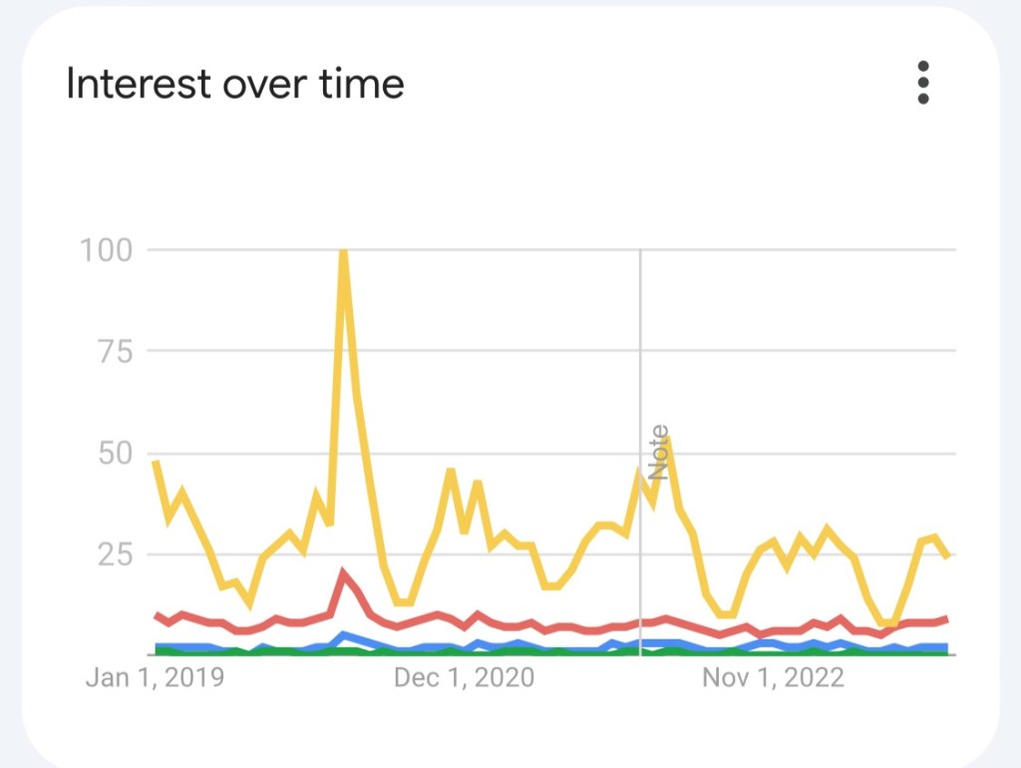Click the yellow peak just right of the Note
The height and width of the screenshot is (768, 1021).
tap(668, 438)
